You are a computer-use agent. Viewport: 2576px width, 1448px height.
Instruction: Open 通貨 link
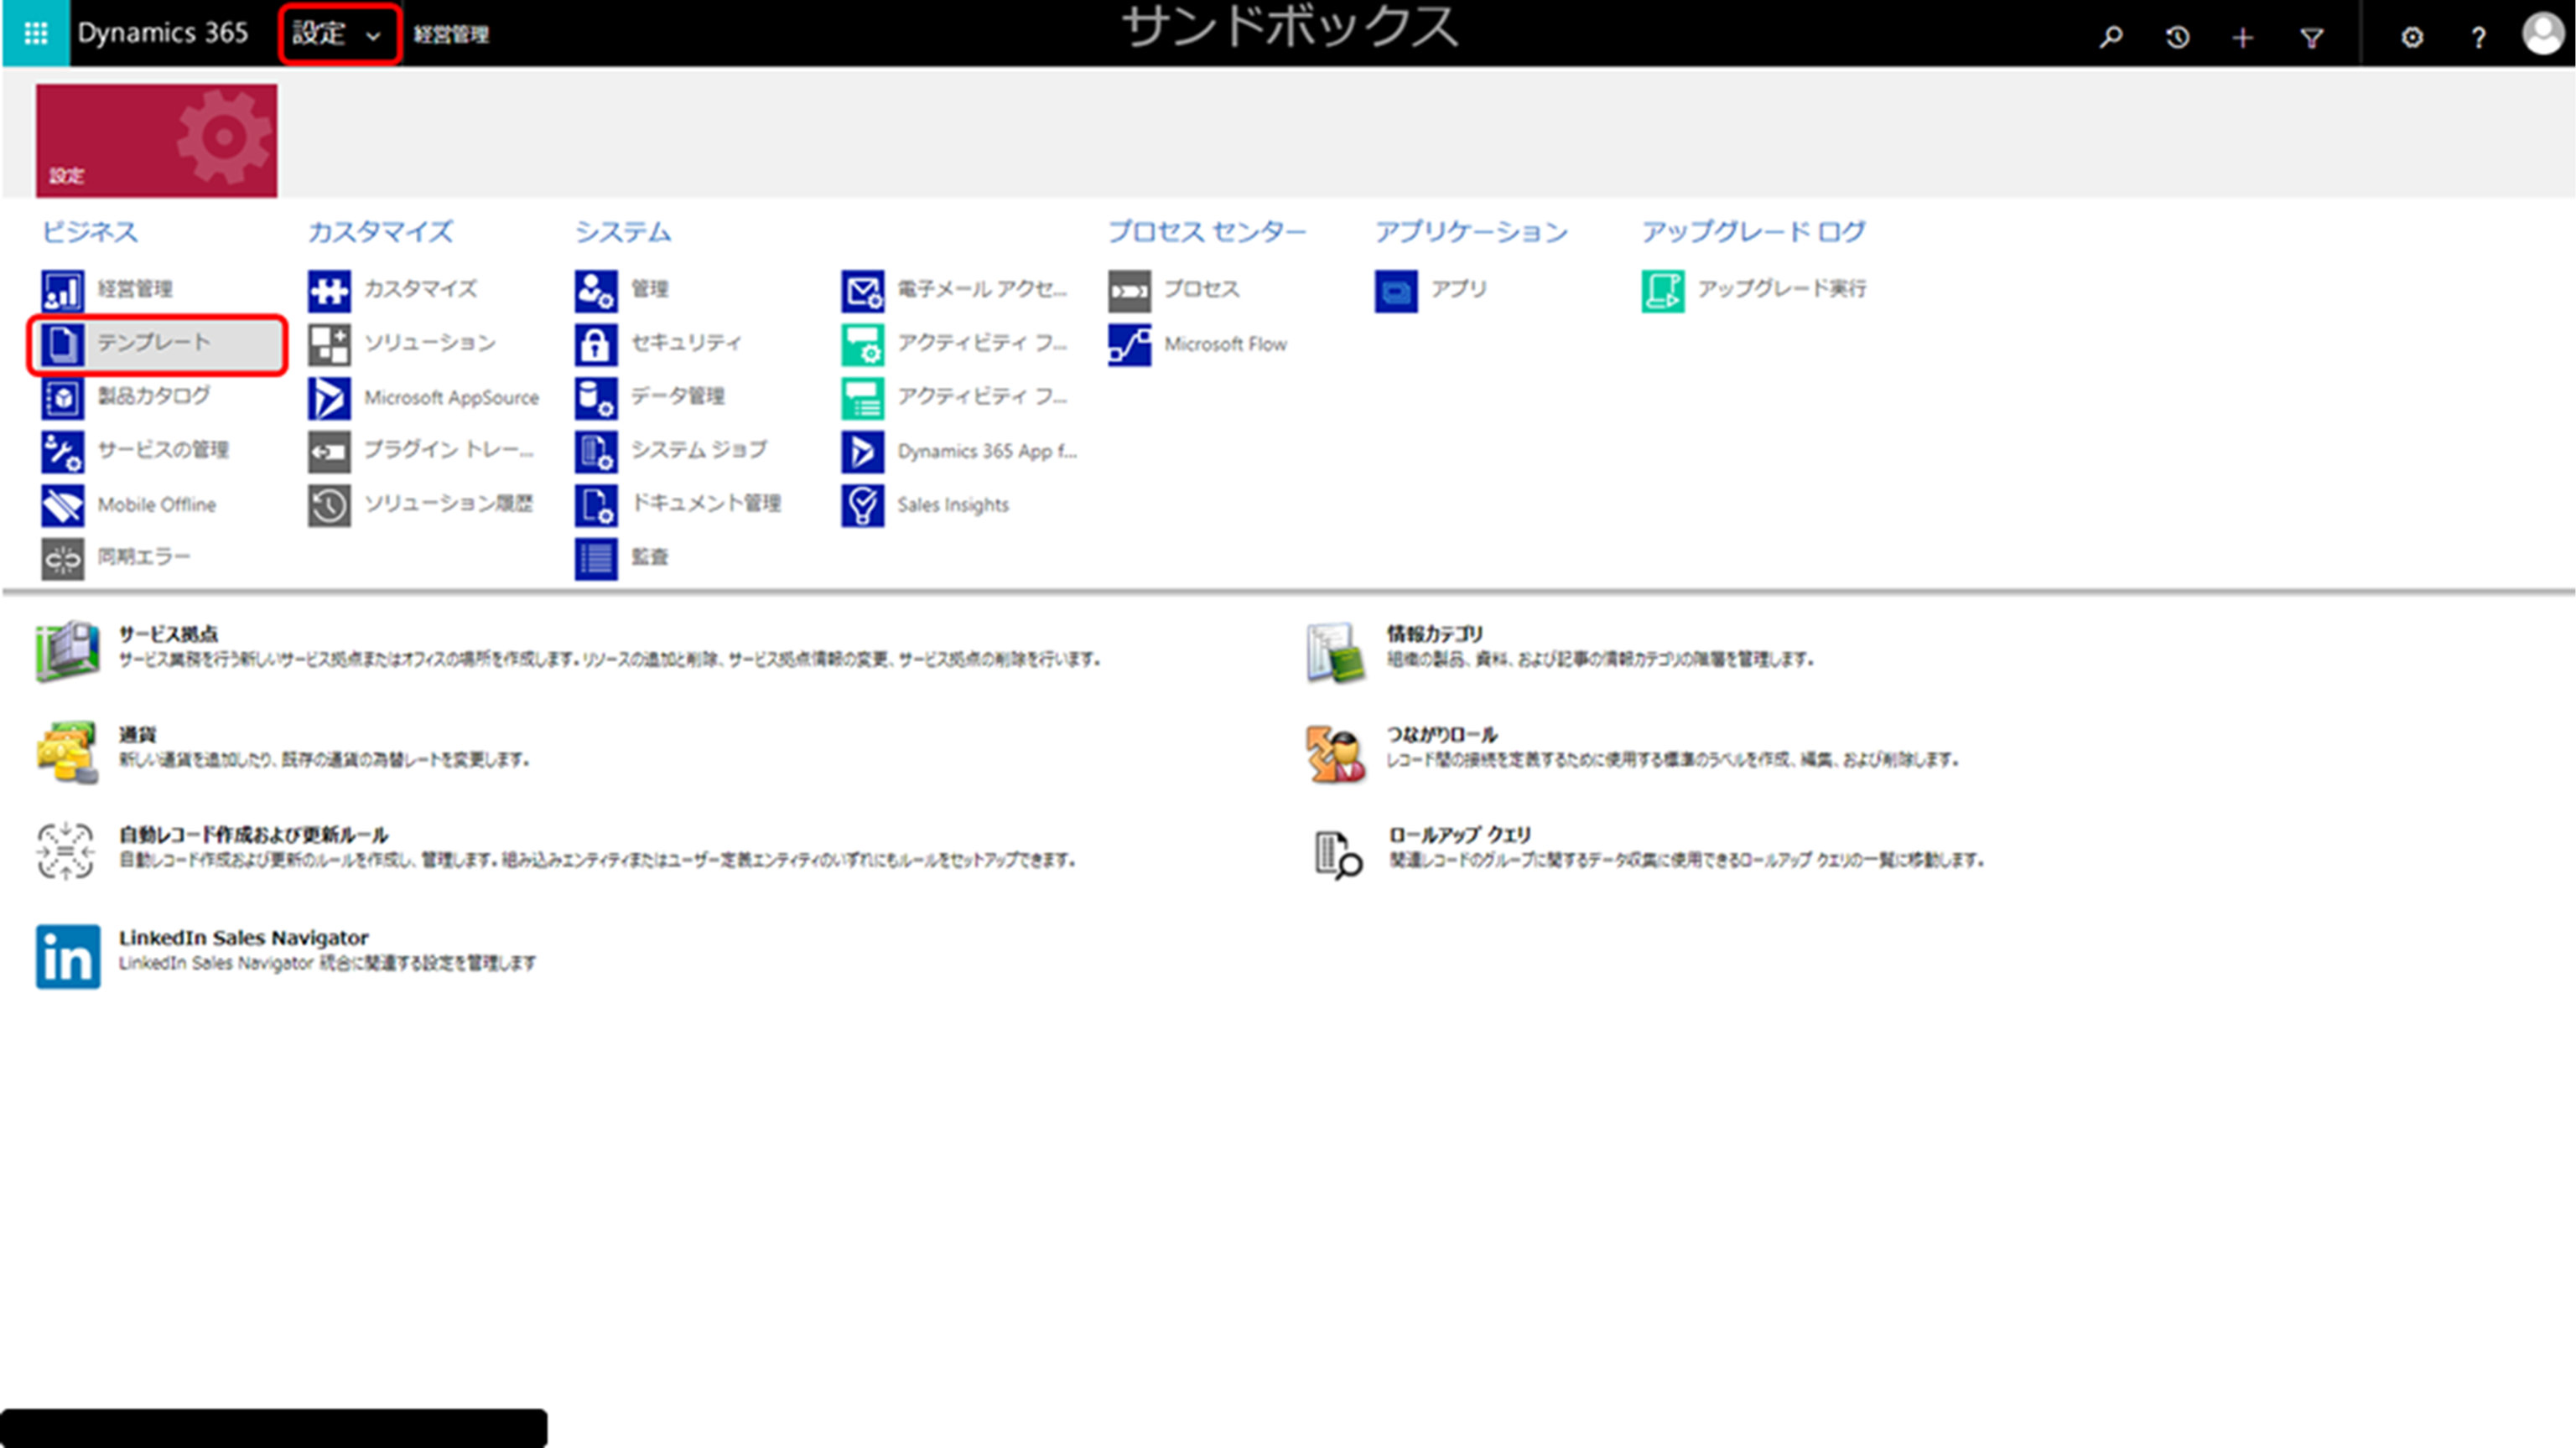[x=138, y=735]
